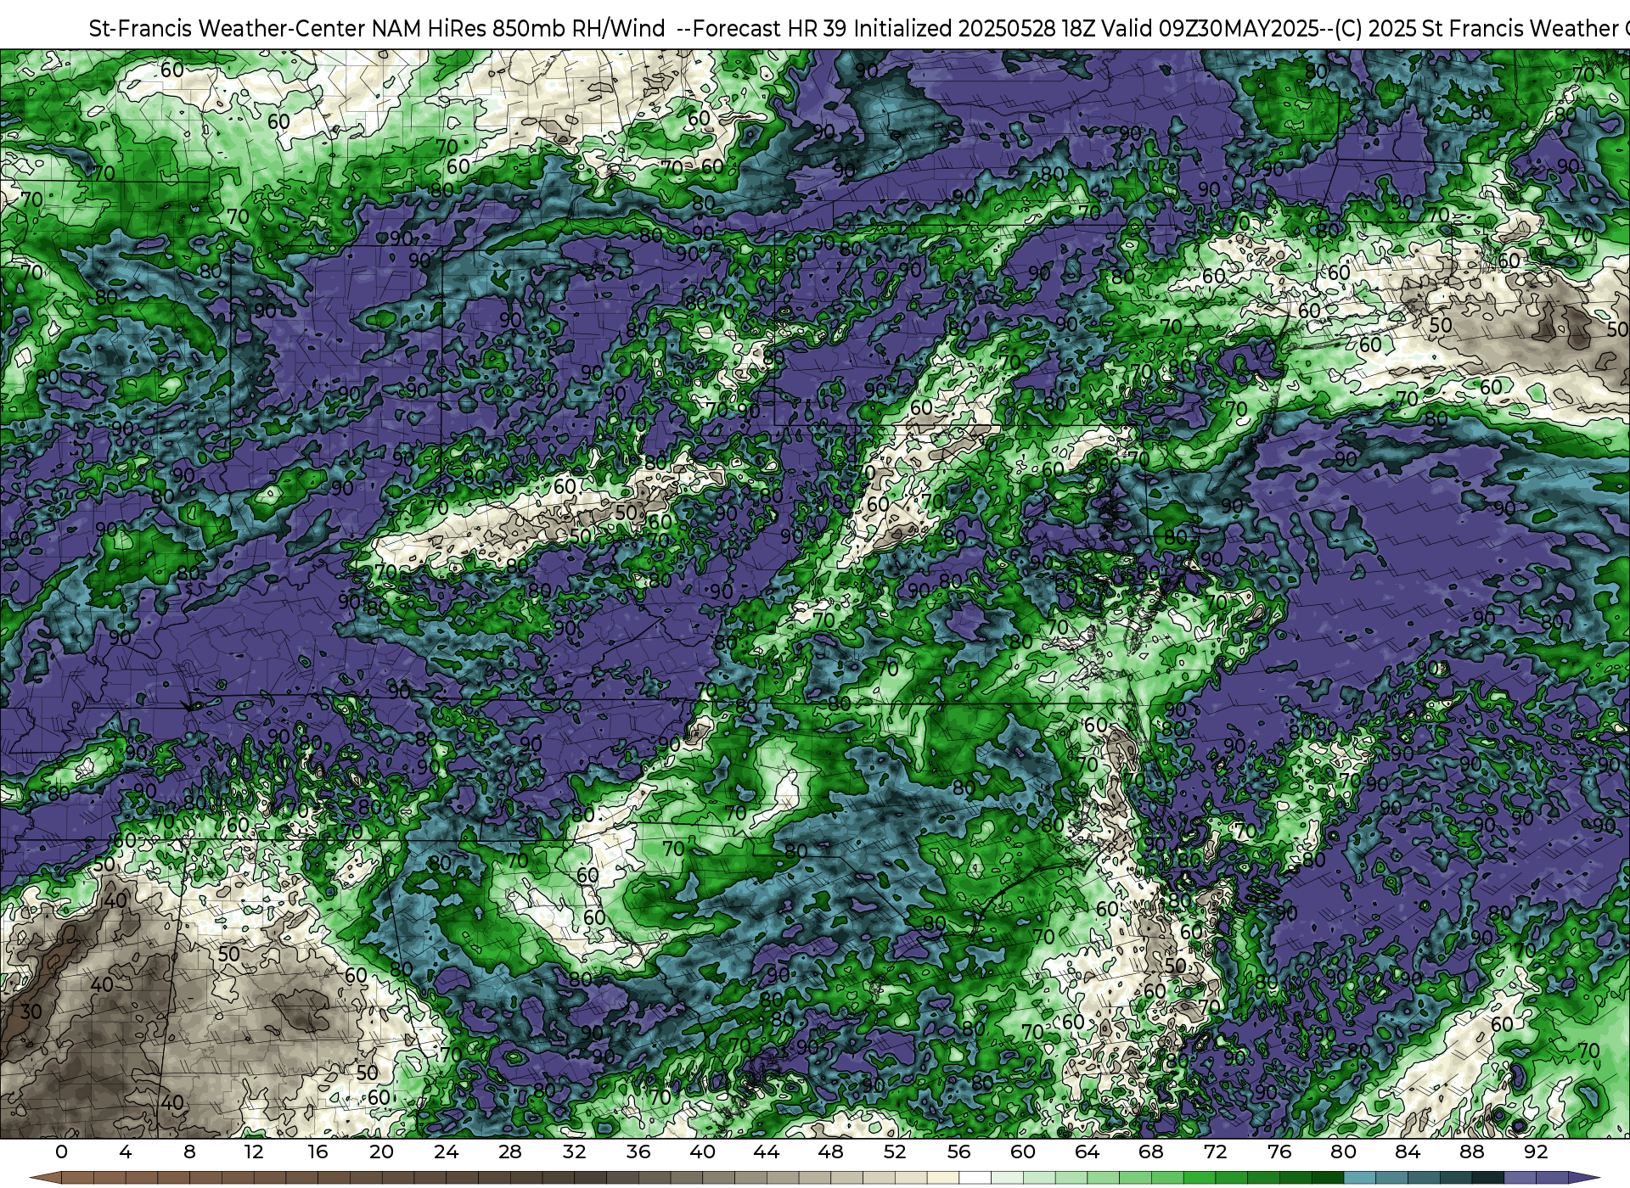Click the colorbar label '24'
This screenshot has width=1630, height=1188.
point(446,1152)
